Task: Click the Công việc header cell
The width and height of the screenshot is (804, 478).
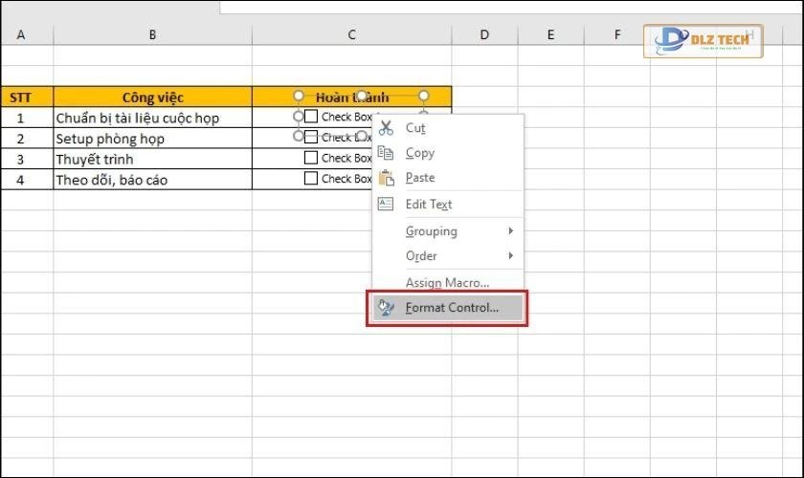Action: [152, 97]
